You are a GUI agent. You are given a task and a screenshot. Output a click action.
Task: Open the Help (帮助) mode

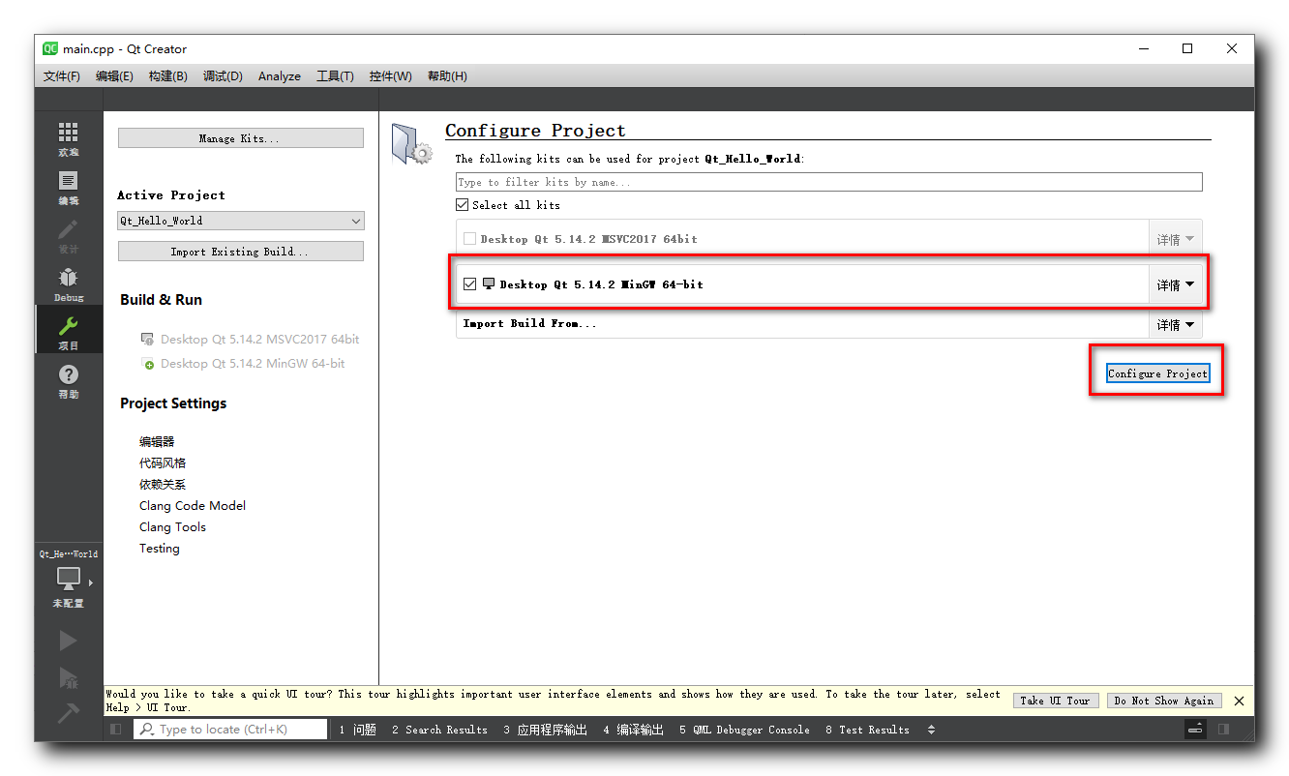point(68,380)
